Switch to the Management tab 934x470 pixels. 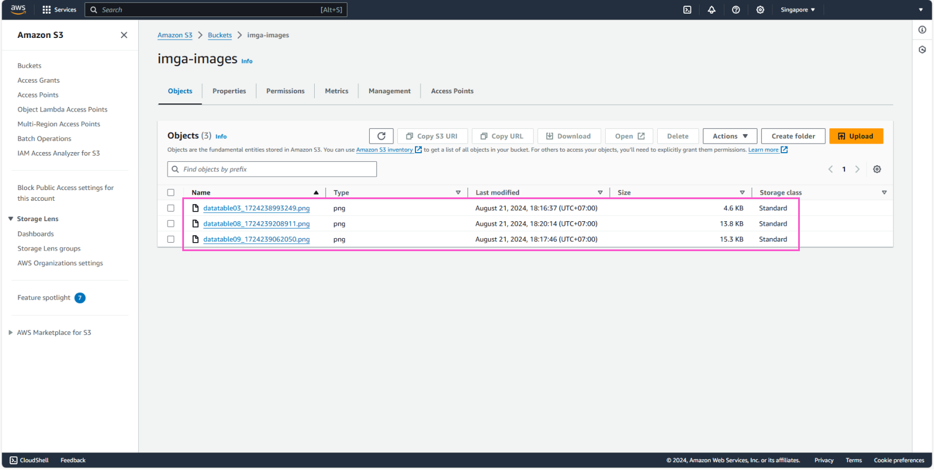[389, 91]
